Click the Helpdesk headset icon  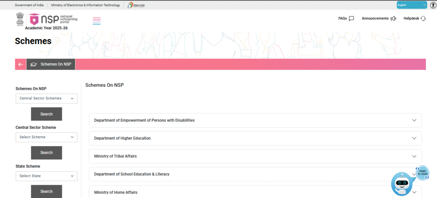423,19
